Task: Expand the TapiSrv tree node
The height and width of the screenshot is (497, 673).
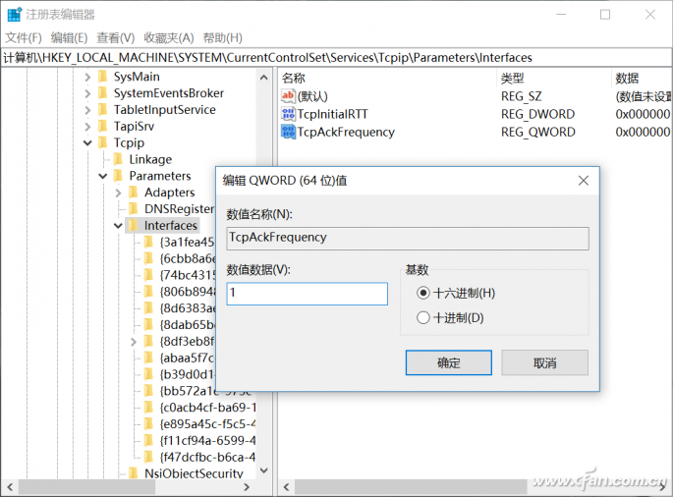Action: click(x=87, y=126)
